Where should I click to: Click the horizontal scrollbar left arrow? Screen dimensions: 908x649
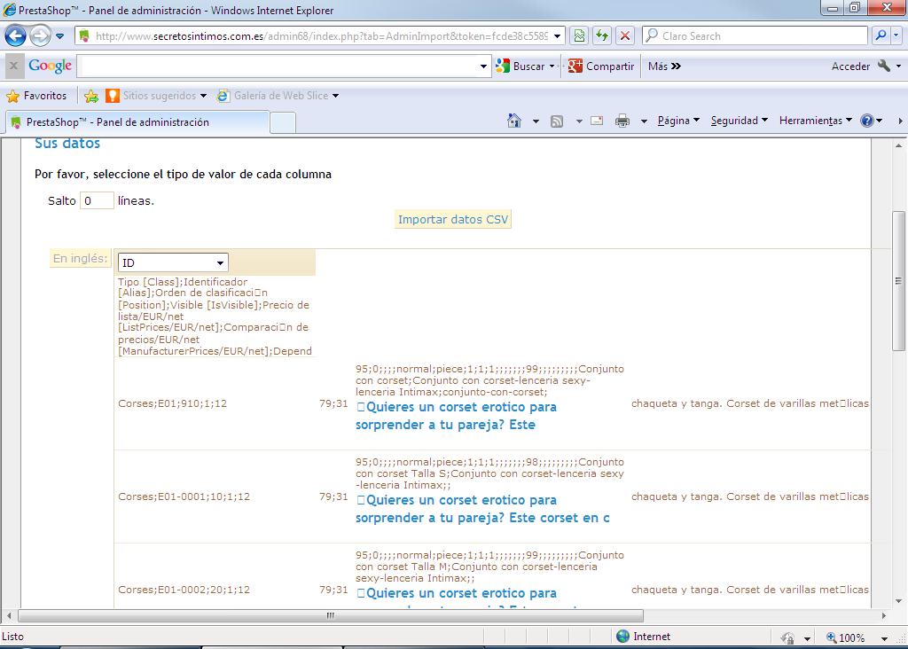[9, 615]
